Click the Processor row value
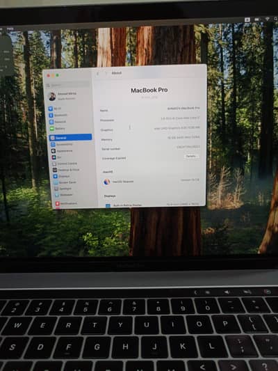Screen dimensions: 278x371 (x=180, y=118)
